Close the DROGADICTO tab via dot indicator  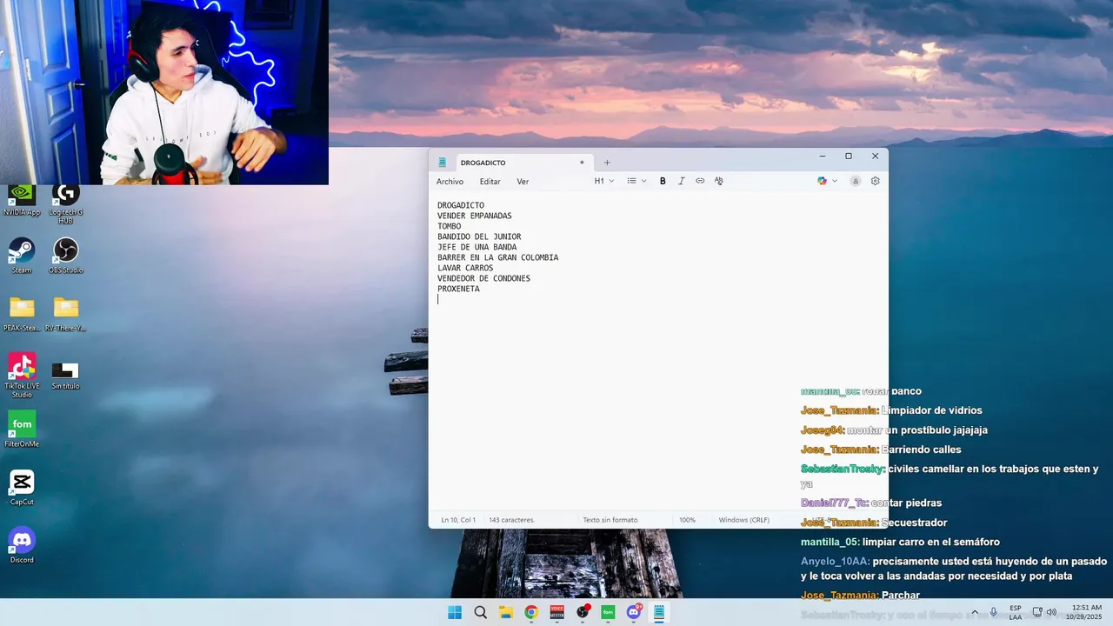[x=582, y=163]
